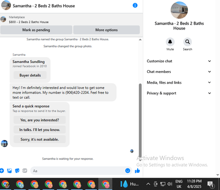Open the clock showing 11:28 PM
The height and width of the screenshot is (190, 220).
coord(194,184)
